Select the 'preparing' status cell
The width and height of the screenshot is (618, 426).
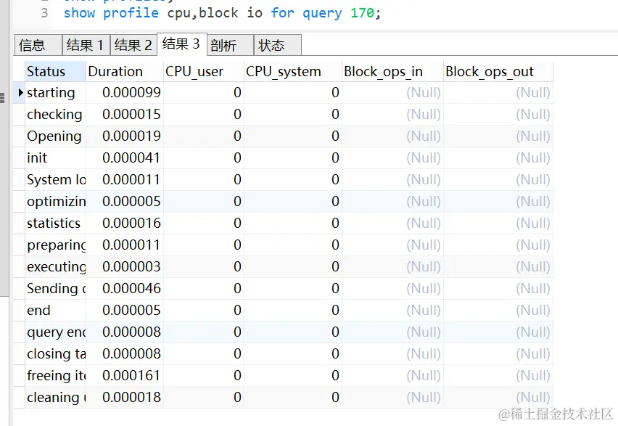(55, 245)
